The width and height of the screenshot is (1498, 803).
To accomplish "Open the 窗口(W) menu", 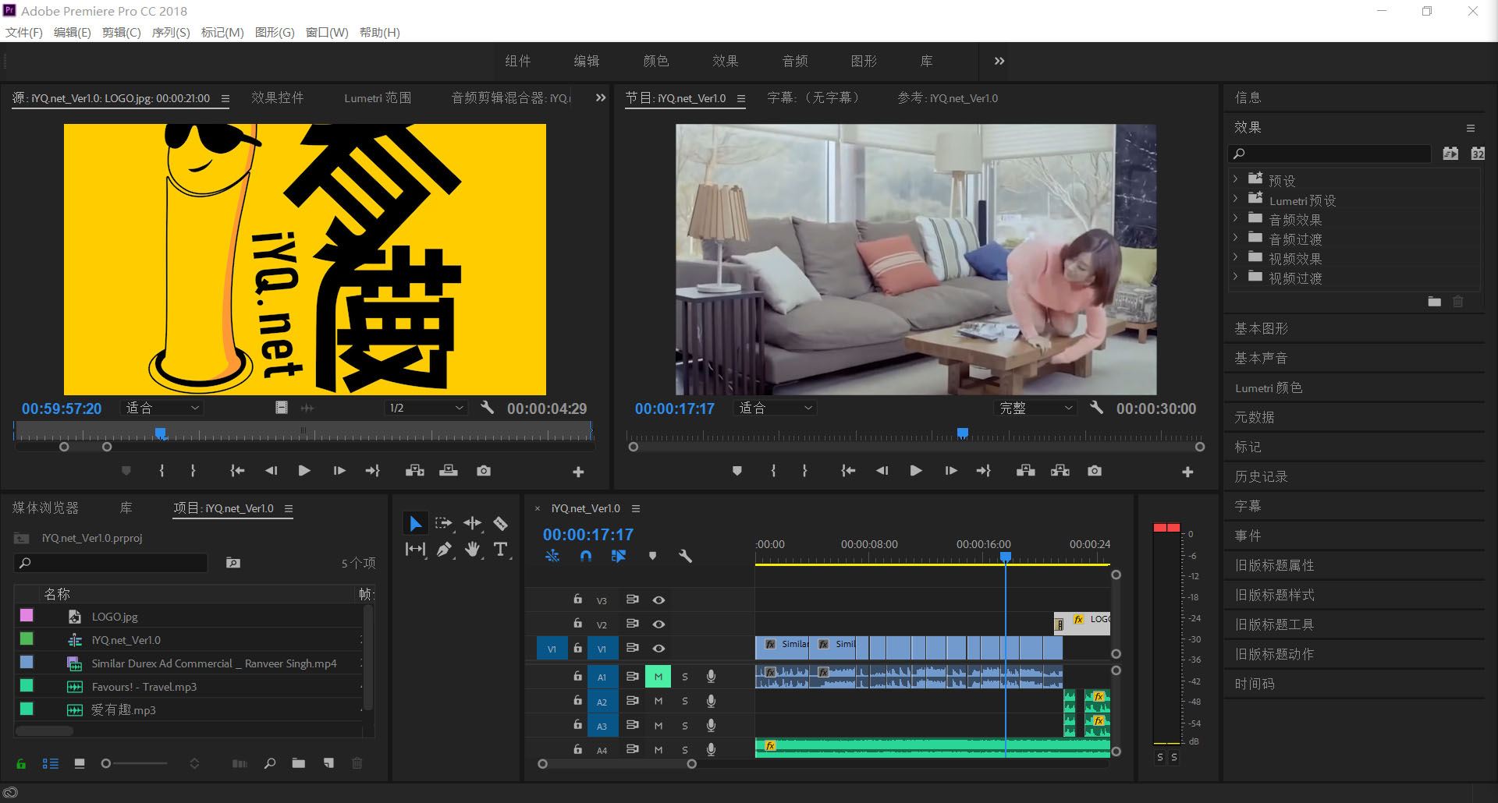I will coord(327,32).
